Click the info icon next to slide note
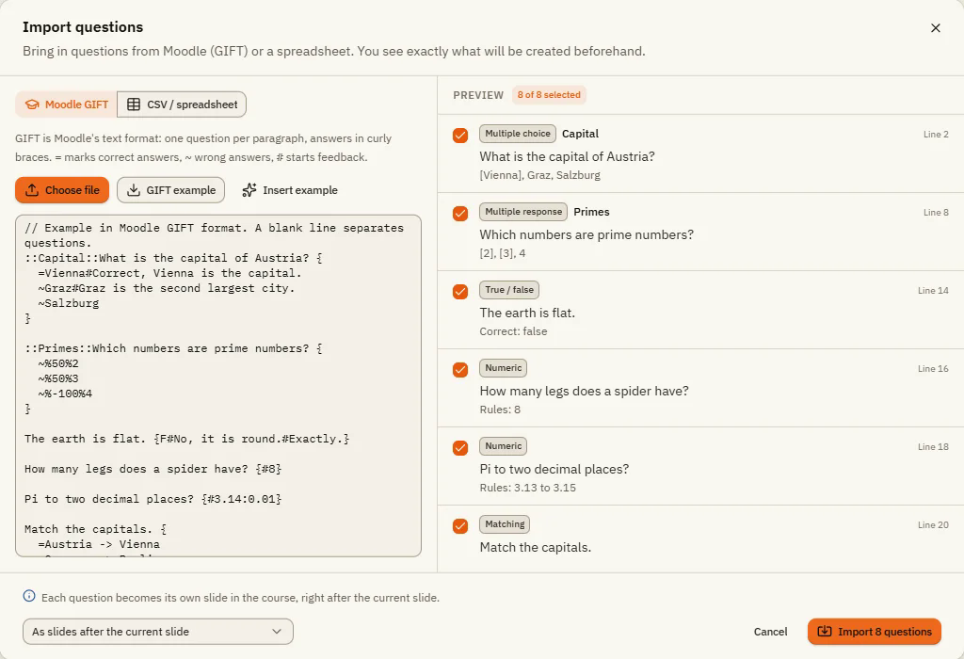Viewport: 964px width, 659px height. [x=29, y=596]
